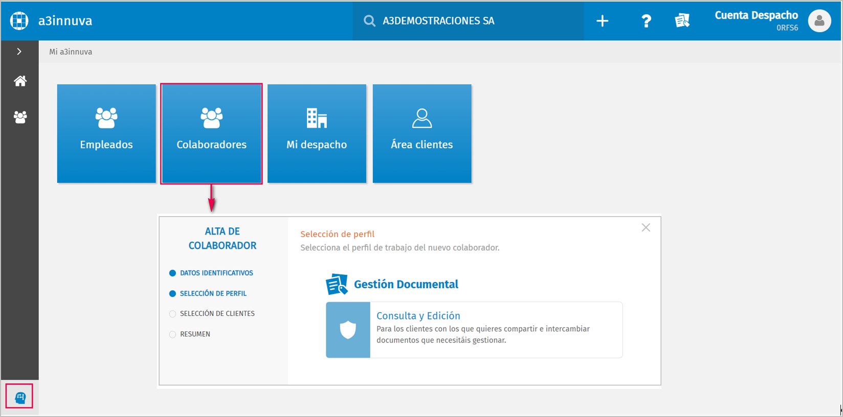Open the Empleados tile

(x=106, y=133)
